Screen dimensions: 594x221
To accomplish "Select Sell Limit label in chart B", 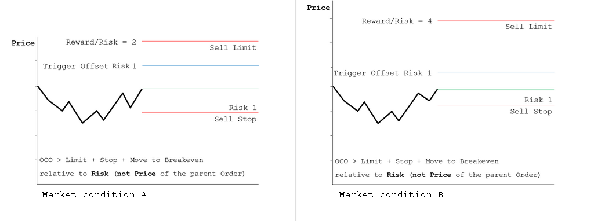I will pos(528,27).
